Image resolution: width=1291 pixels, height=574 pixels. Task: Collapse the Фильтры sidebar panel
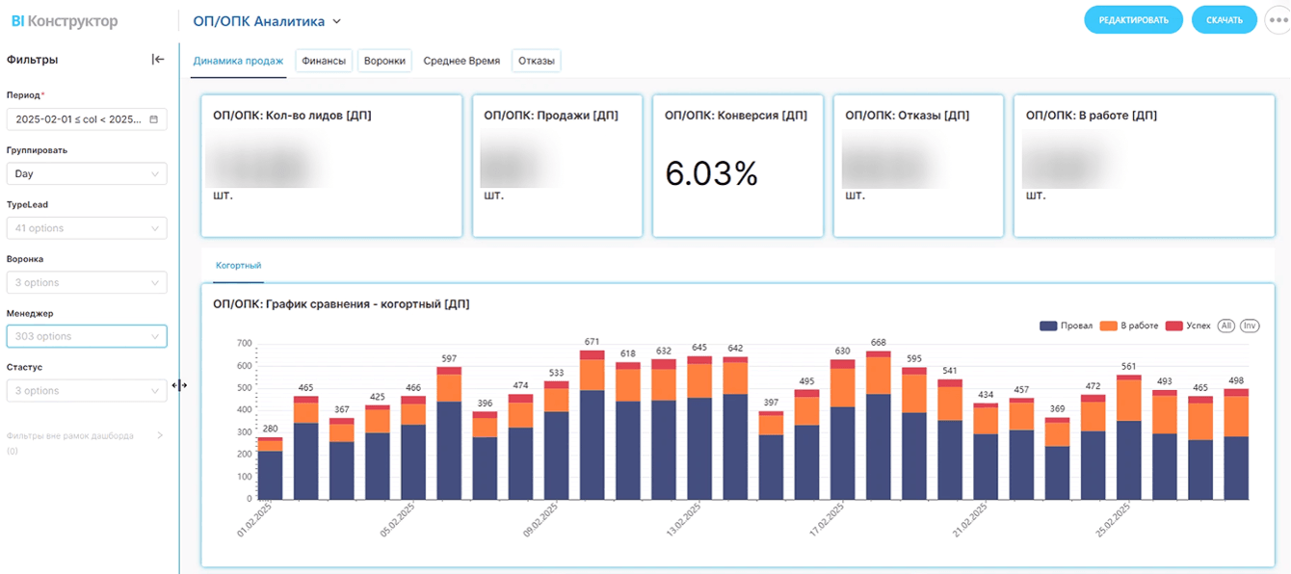coord(158,60)
